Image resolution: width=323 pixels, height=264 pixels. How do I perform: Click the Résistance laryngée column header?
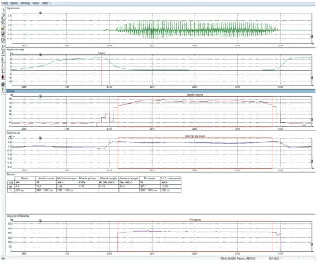pyautogui.click(x=129, y=178)
